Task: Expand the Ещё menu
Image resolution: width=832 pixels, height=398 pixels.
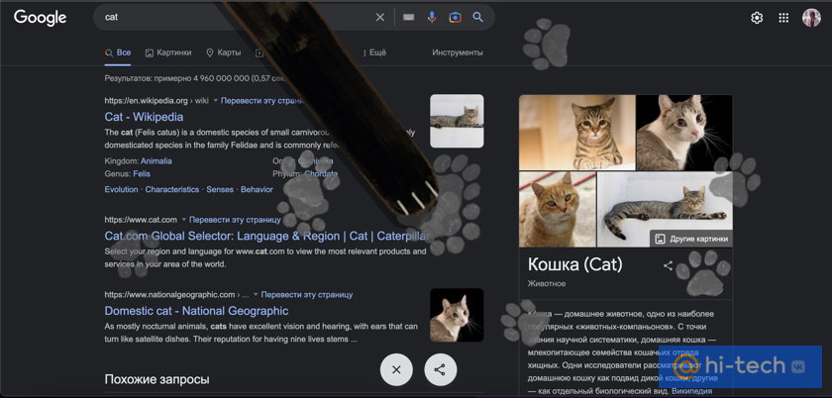Action: coord(374,52)
